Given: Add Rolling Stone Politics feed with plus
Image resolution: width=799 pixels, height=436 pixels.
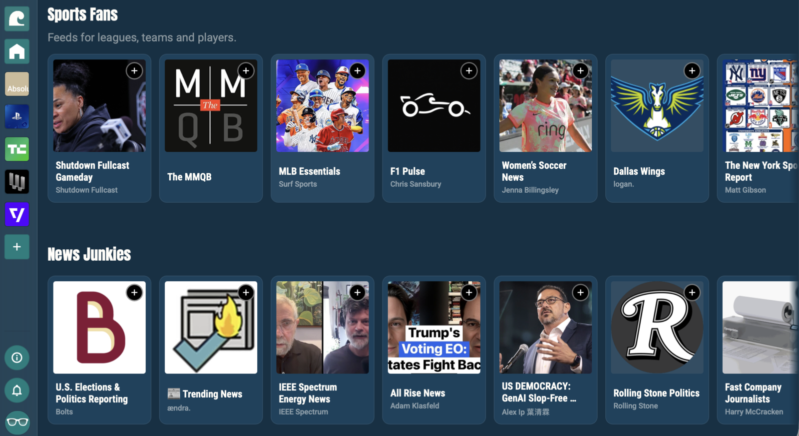Looking at the screenshot, I should click(x=692, y=293).
